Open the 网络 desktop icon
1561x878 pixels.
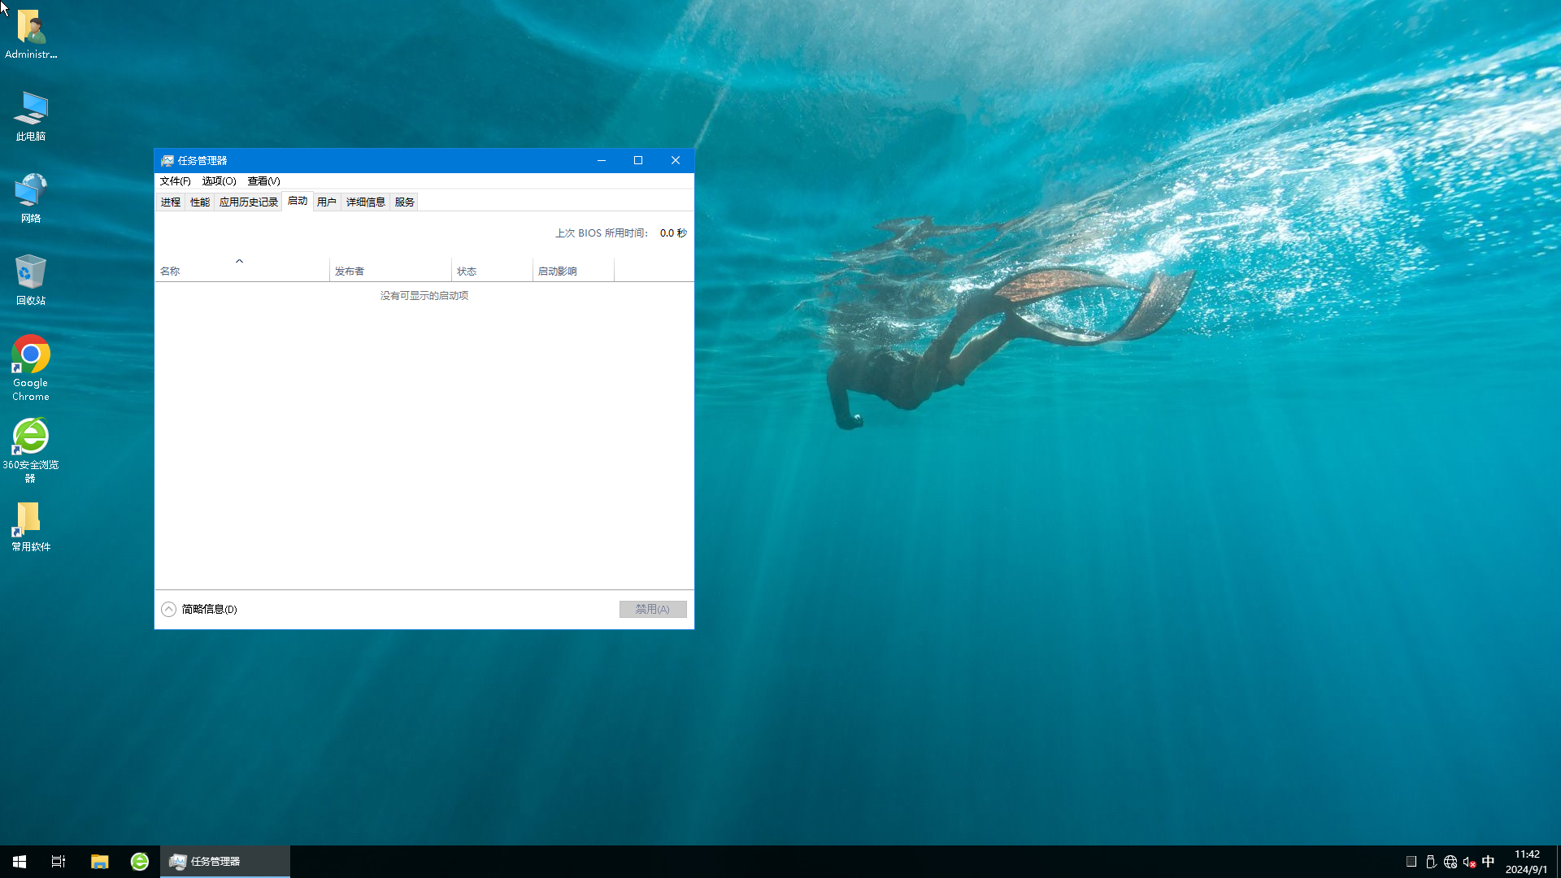tap(31, 198)
